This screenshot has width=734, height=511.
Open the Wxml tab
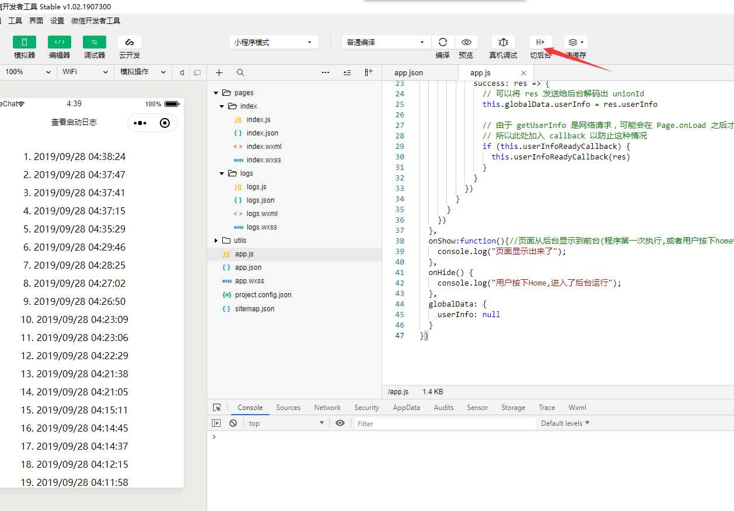tap(577, 408)
